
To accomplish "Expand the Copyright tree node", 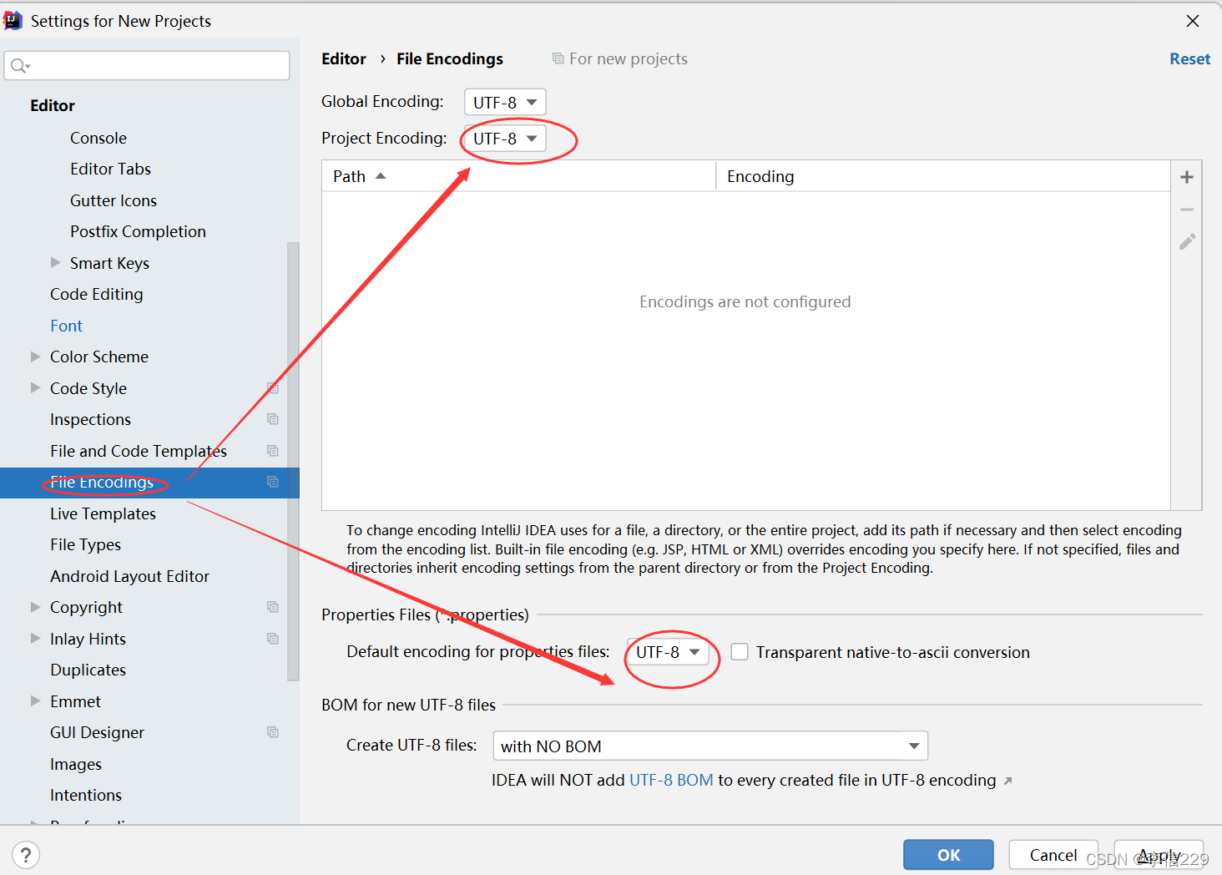I will coord(36,607).
